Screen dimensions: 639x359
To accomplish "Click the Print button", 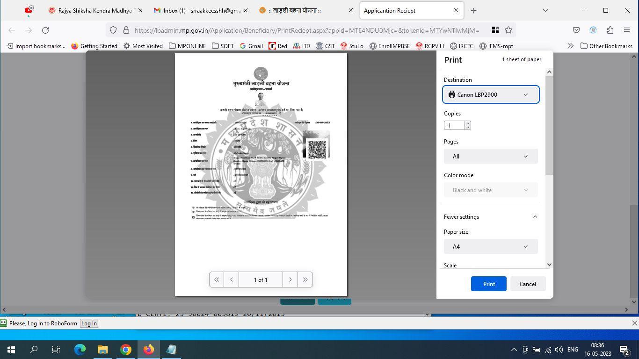I will (488, 284).
